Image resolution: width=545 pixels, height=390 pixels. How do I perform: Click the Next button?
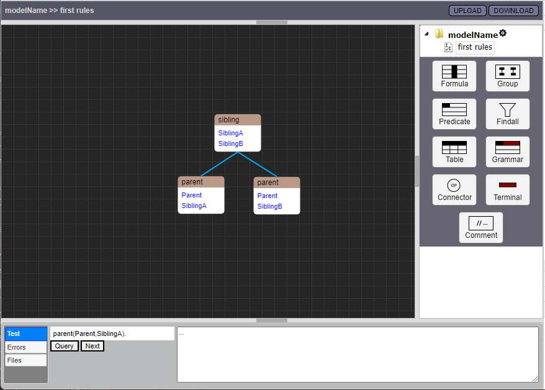tap(92, 346)
